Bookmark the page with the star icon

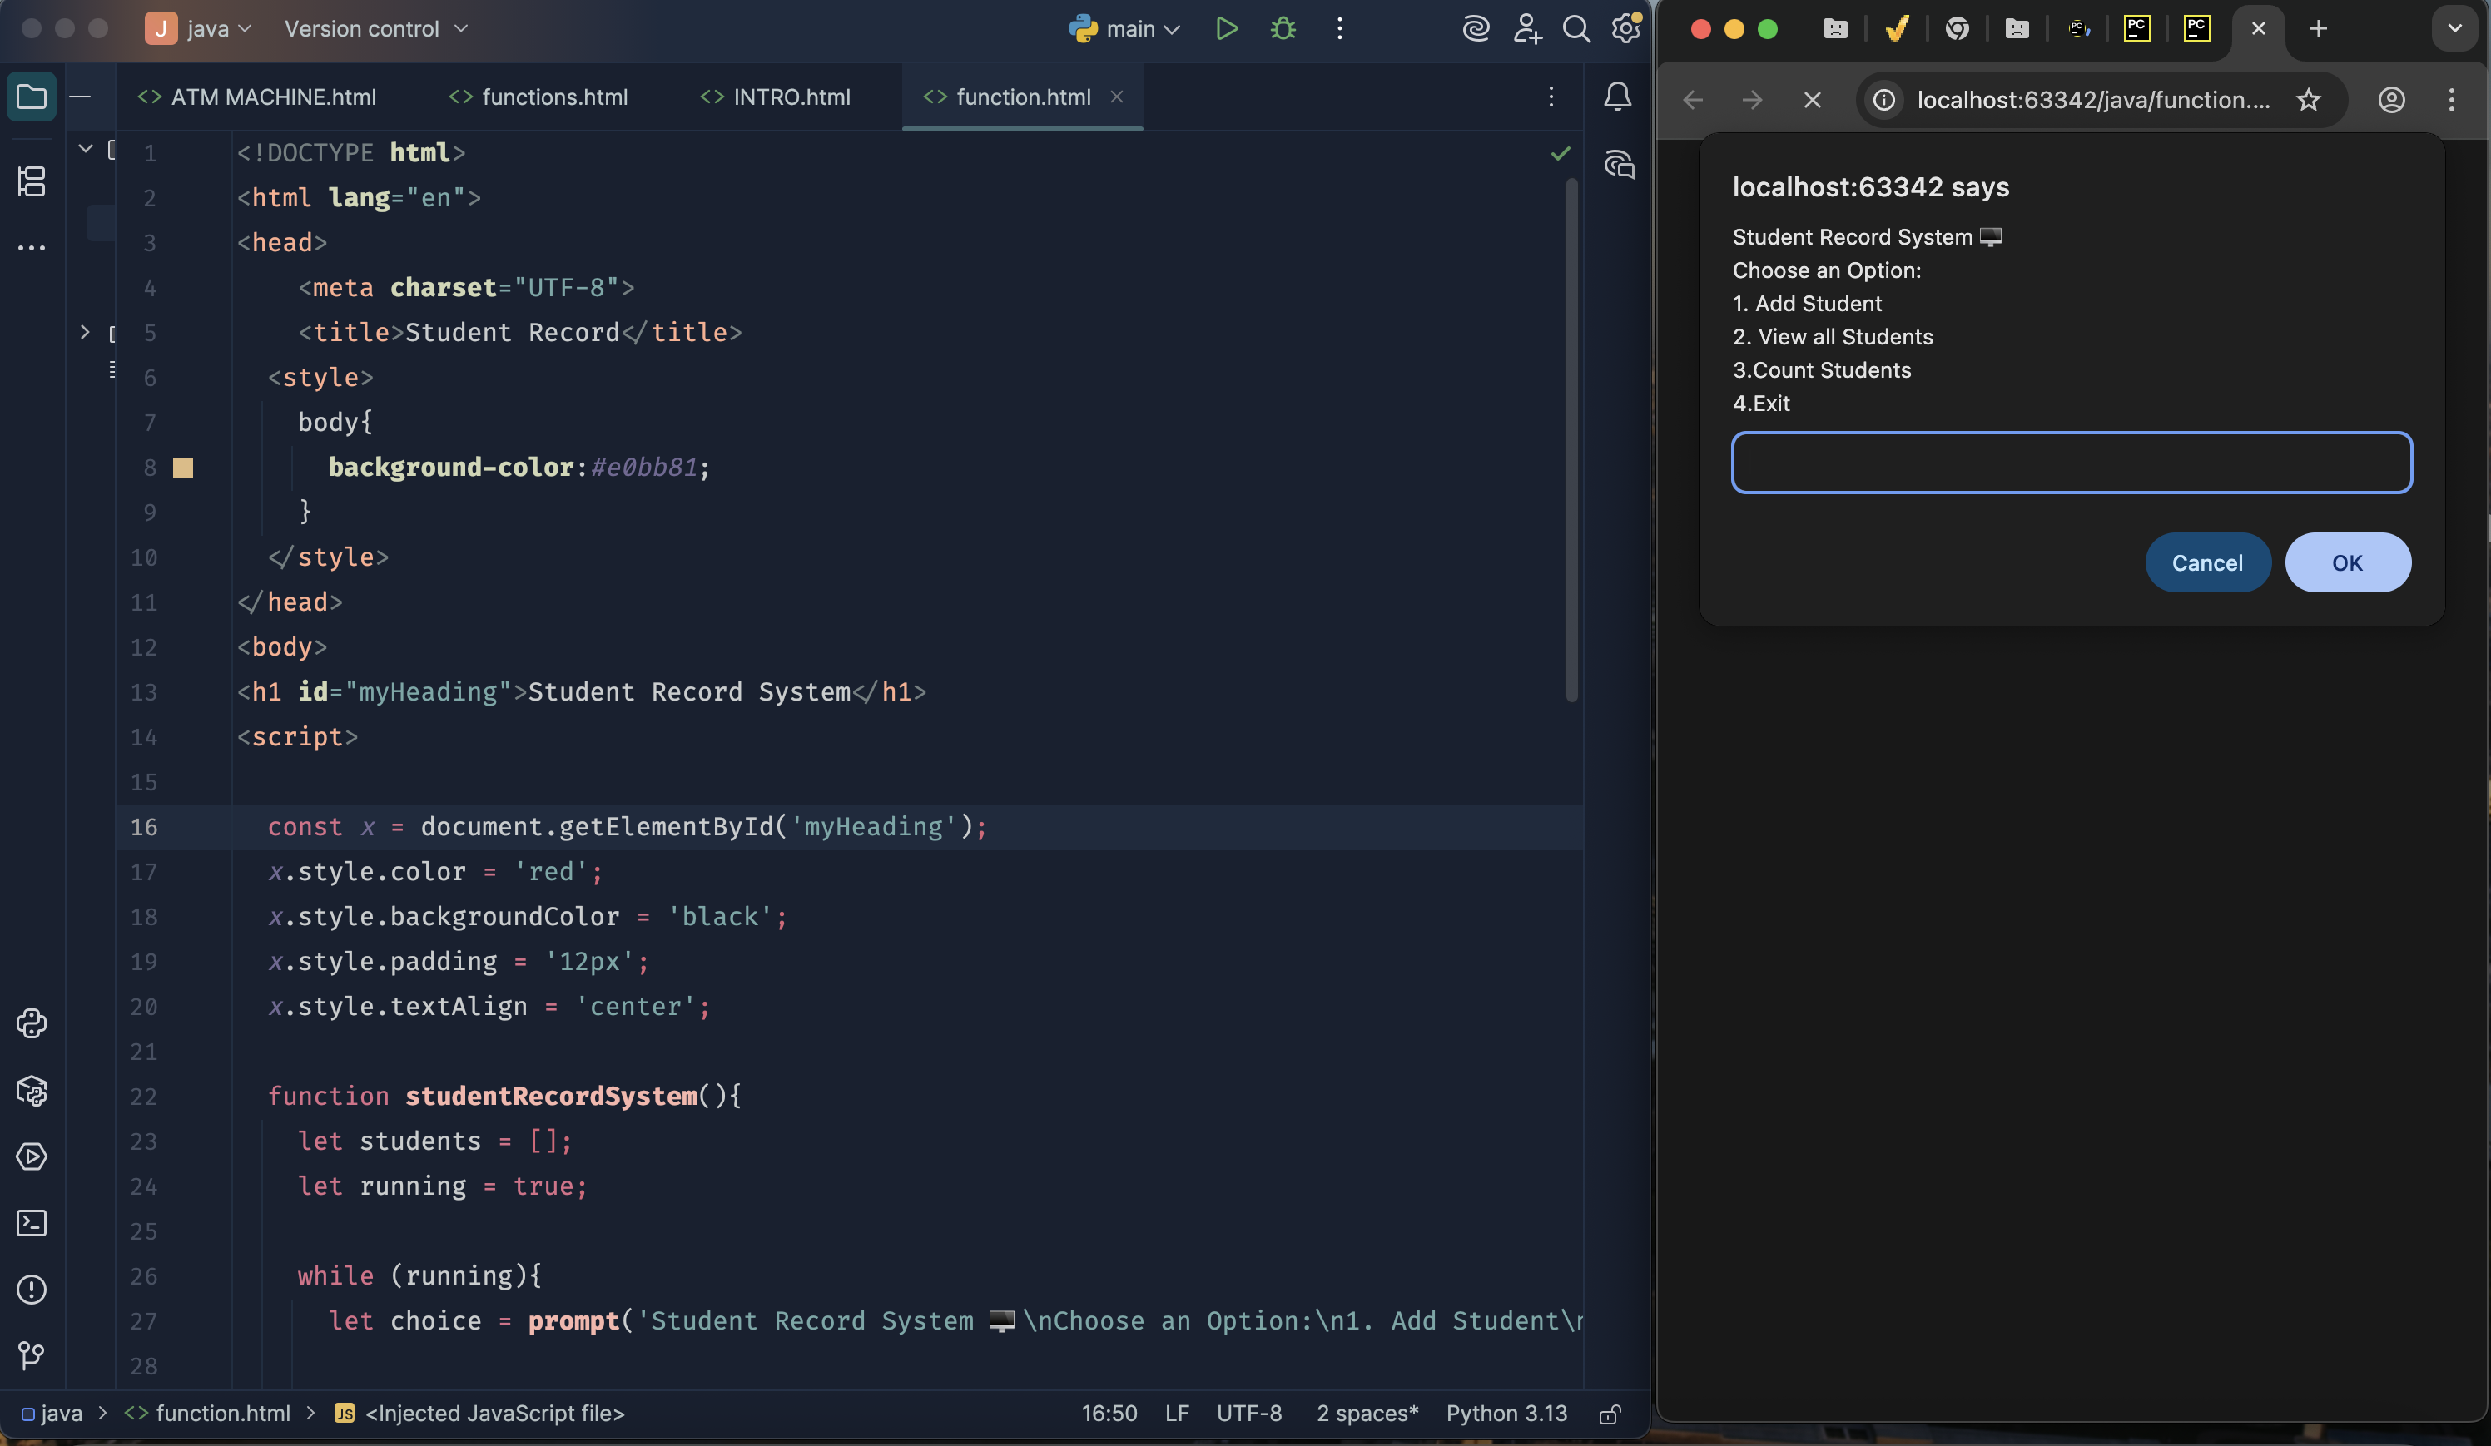(2308, 100)
